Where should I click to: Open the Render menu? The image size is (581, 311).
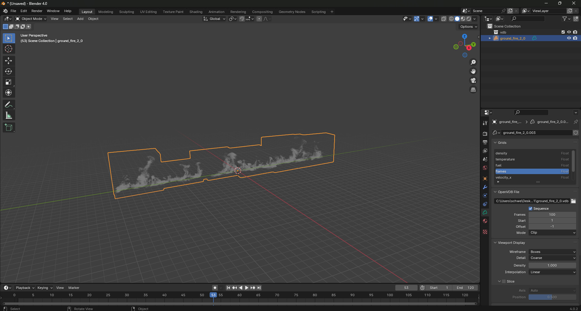click(37, 11)
